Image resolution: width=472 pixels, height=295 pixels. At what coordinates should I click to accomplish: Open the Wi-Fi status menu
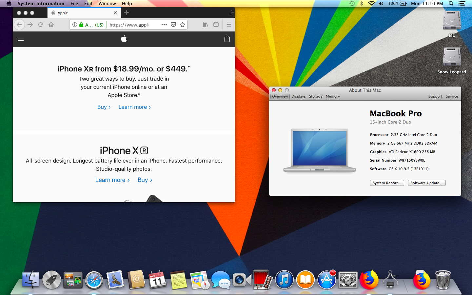point(371,4)
